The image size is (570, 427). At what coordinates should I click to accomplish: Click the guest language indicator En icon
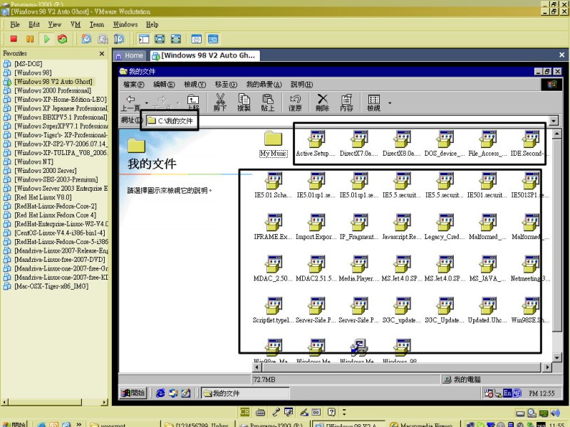[507, 393]
